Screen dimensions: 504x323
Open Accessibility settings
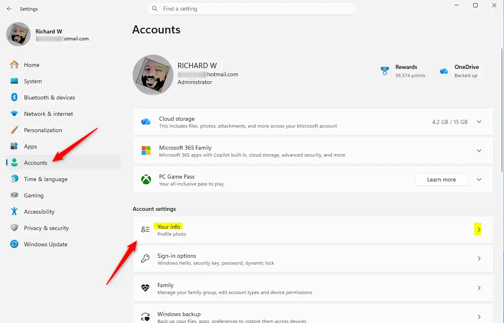point(63,212)
